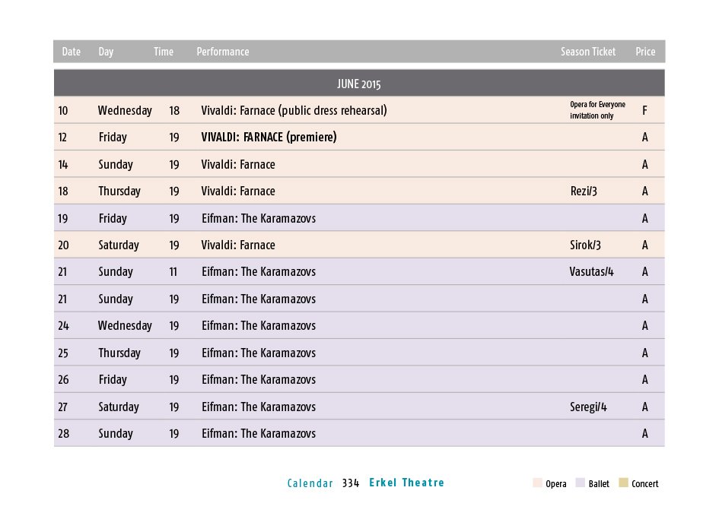Click the Erkel Theatre footer text

tap(407, 483)
